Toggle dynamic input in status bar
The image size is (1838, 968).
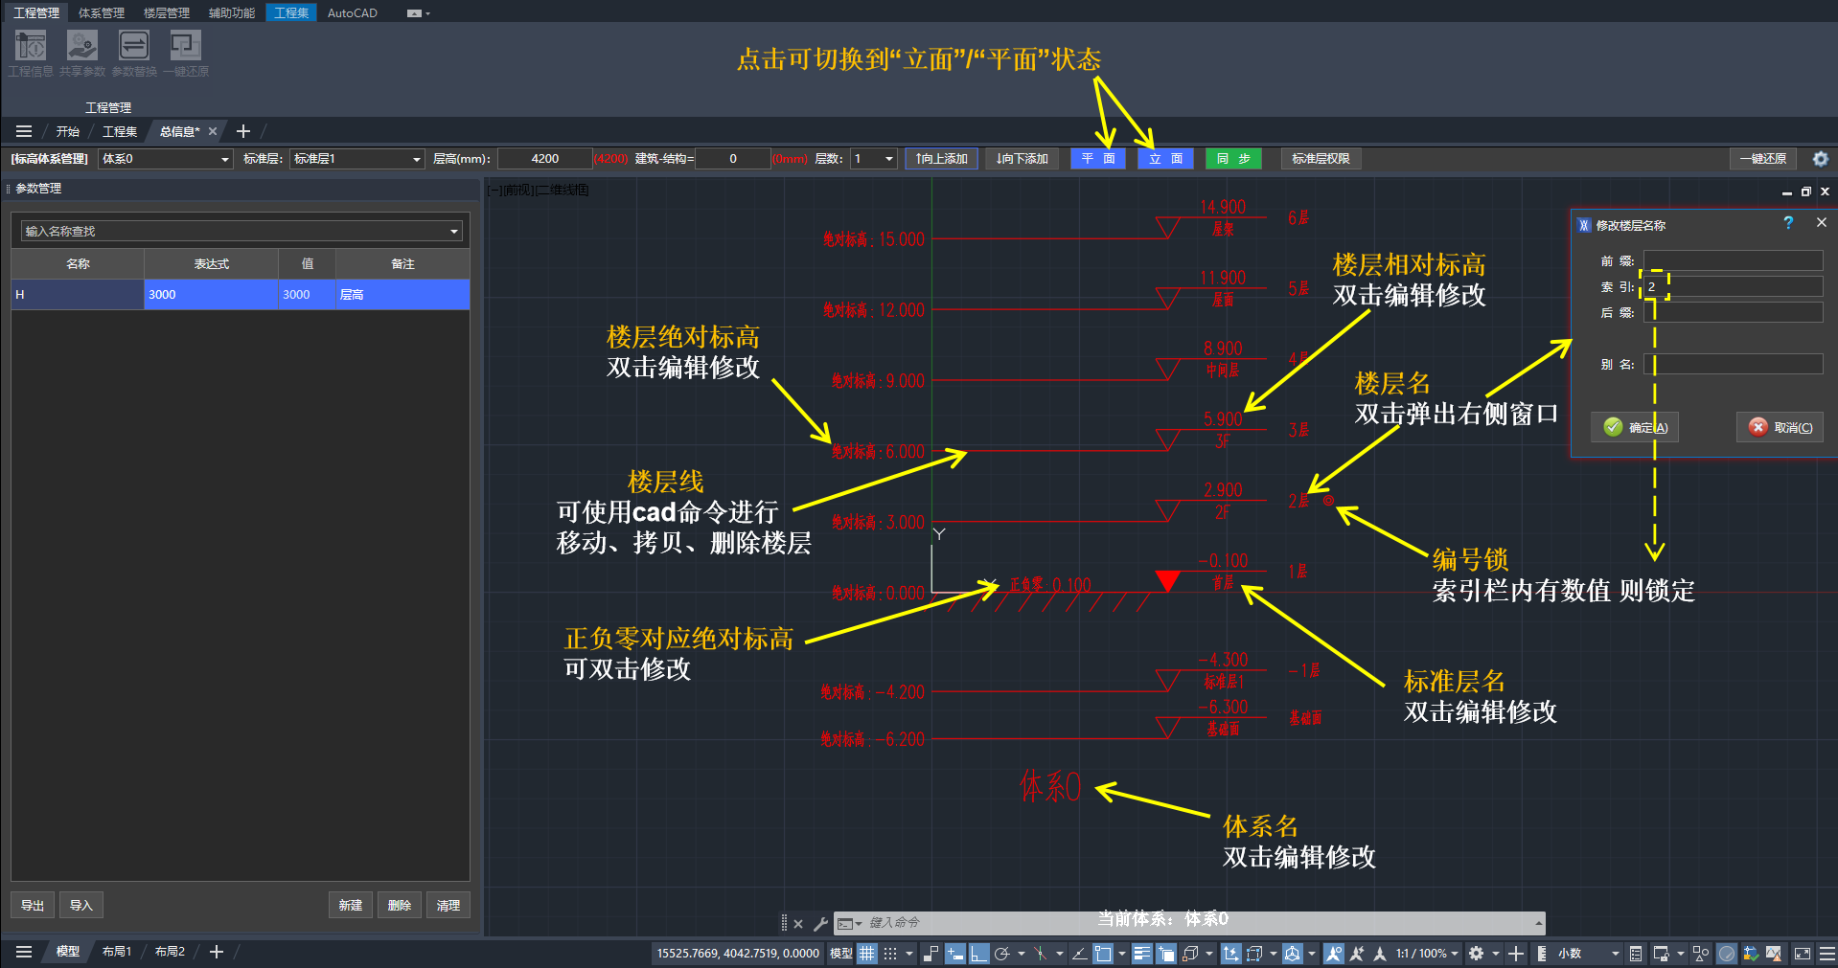click(954, 954)
